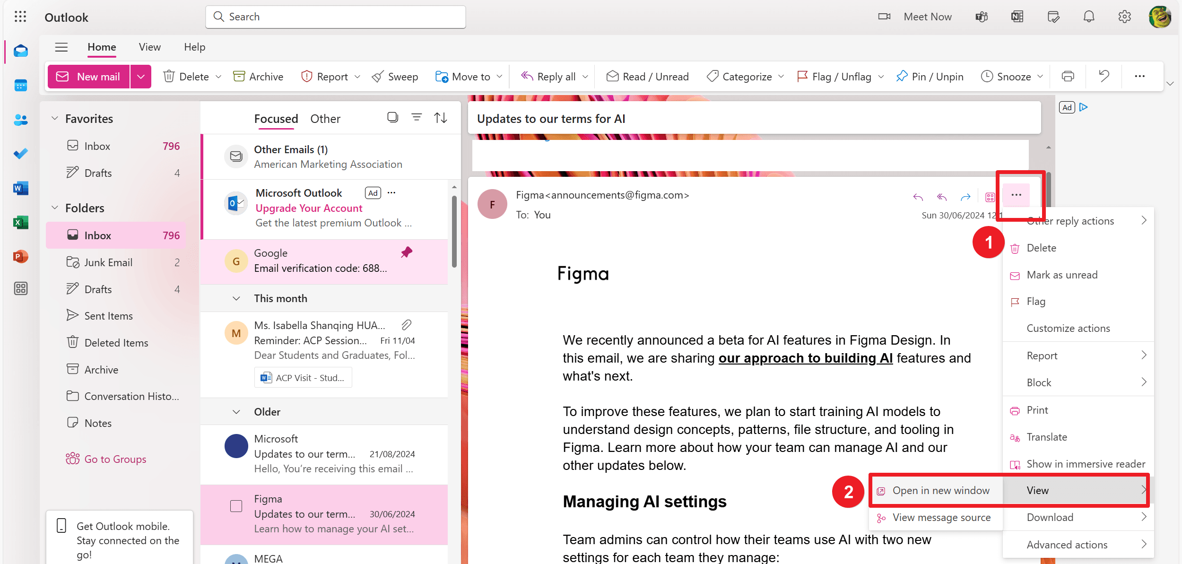The width and height of the screenshot is (1182, 564).
Task: Open the app launcher grid
Action: pos(20,17)
